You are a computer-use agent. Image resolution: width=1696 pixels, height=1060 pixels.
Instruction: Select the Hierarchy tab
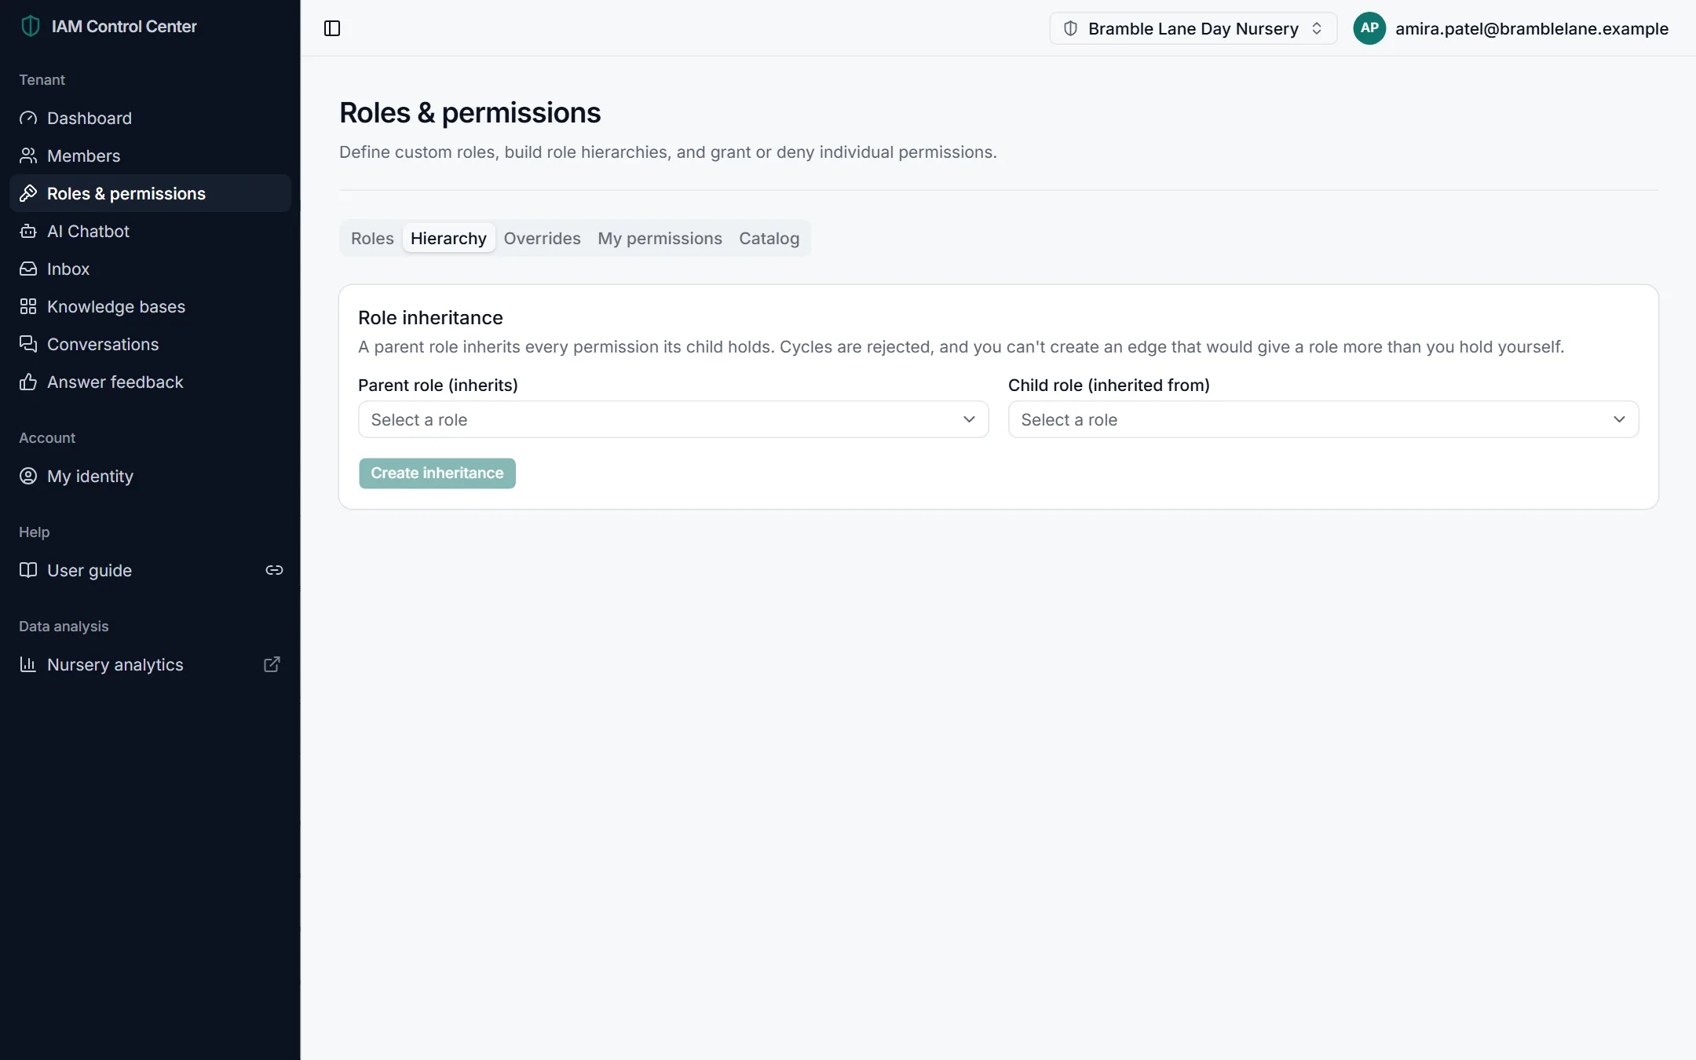click(448, 238)
